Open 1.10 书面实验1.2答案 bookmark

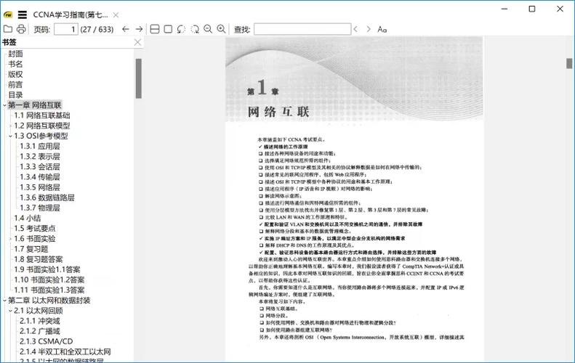pyautogui.click(x=49, y=280)
